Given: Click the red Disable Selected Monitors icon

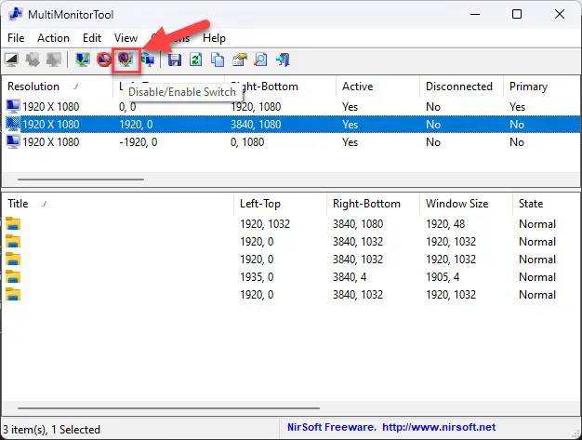Looking at the screenshot, I should (x=104, y=60).
